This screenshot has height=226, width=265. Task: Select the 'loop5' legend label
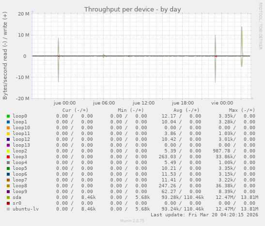(x=20, y=168)
